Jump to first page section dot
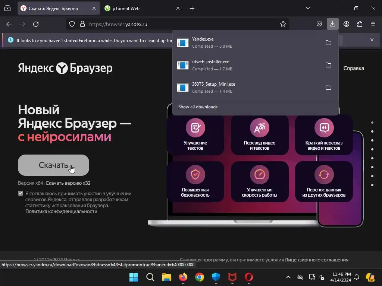The image size is (382, 286). point(372,123)
